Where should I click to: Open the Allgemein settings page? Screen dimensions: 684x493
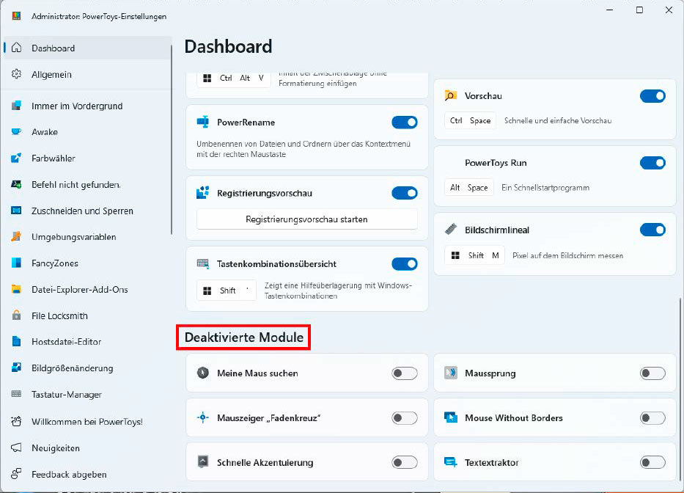pyautogui.click(x=87, y=74)
